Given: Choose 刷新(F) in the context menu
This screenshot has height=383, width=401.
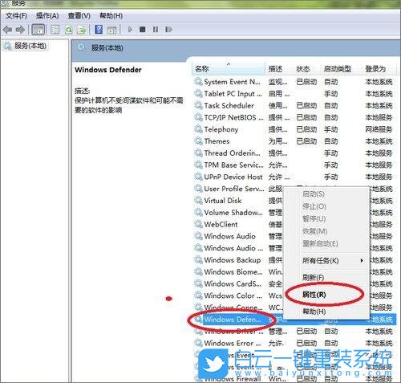Looking at the screenshot, I should click(313, 277).
